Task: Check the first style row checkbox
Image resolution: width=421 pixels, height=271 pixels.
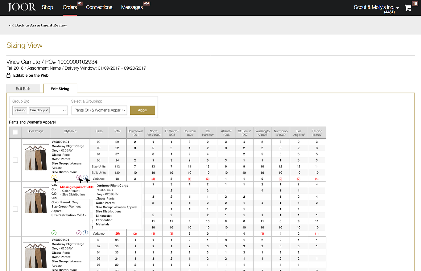Action: point(15,160)
